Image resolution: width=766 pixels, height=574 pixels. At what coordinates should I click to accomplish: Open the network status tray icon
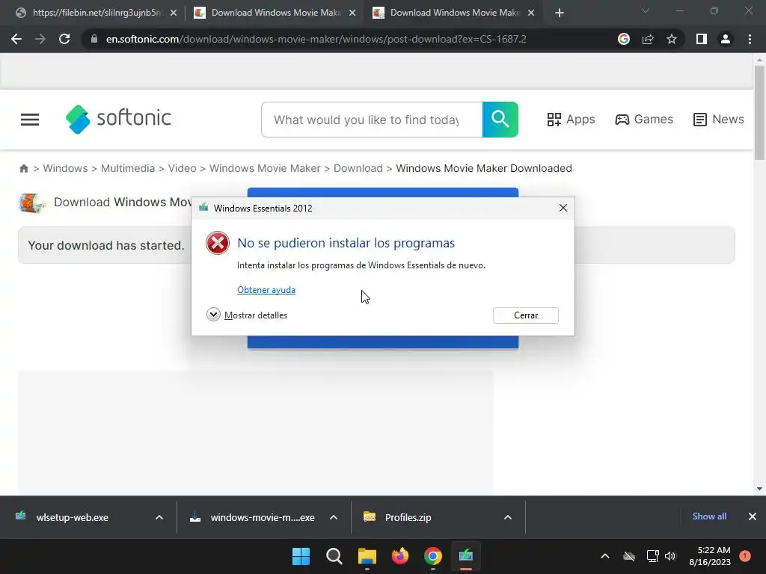652,556
